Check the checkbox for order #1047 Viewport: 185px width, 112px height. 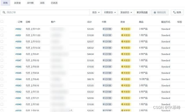pos(2,60)
